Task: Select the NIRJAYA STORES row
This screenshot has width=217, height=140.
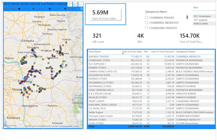Action: coord(151,120)
